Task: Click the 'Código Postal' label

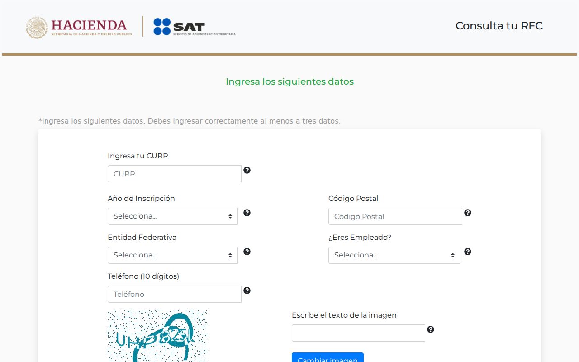Action: tap(353, 198)
